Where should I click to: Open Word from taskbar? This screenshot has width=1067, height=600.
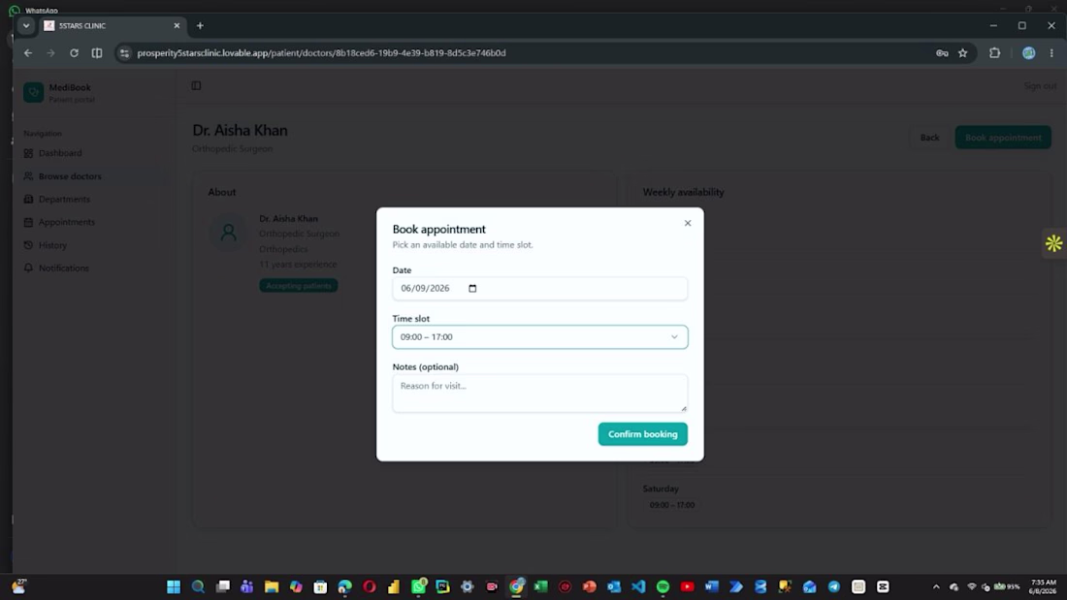coord(712,586)
